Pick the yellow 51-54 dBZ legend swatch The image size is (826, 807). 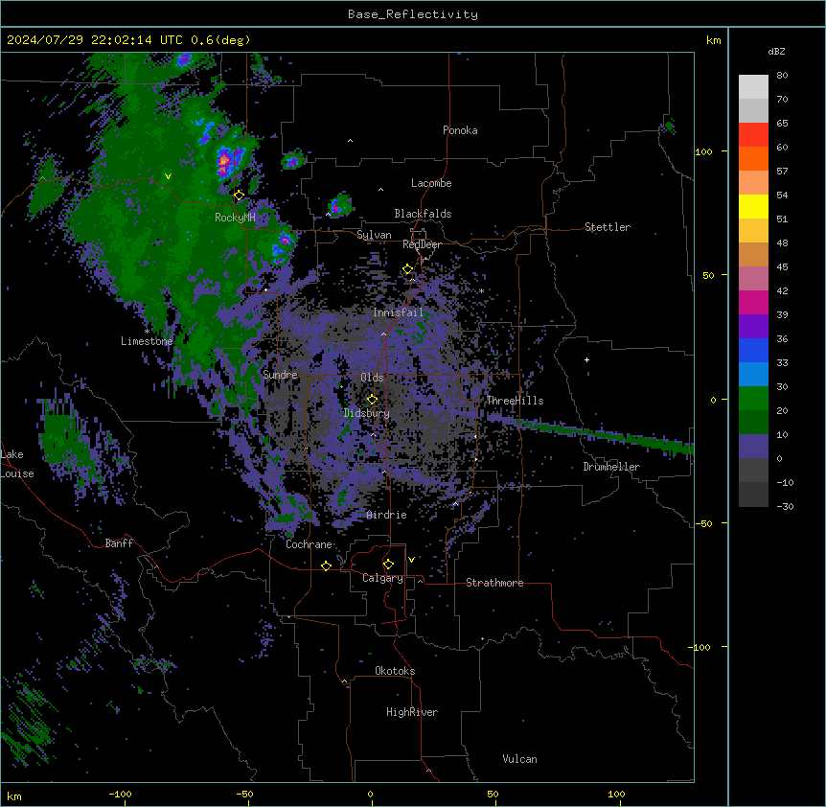(x=753, y=206)
